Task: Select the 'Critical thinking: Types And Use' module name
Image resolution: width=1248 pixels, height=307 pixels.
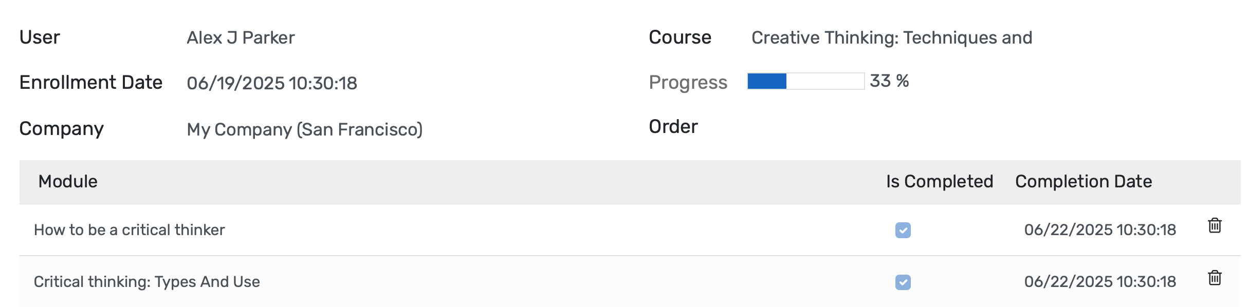Action: (147, 281)
